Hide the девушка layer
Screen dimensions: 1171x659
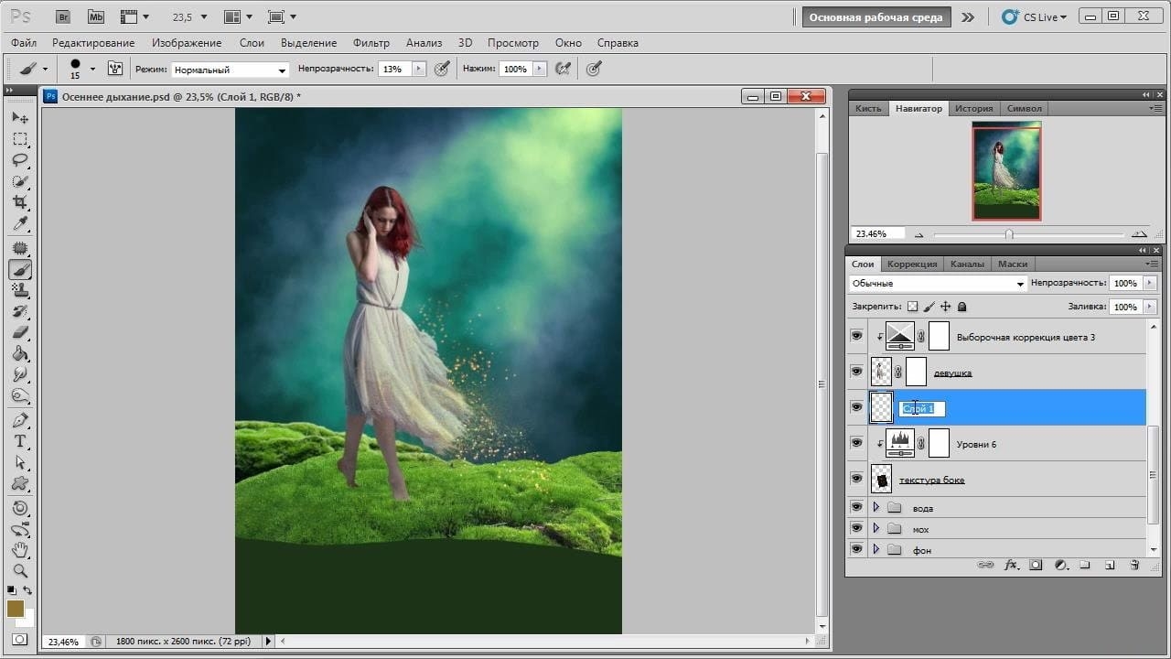(x=856, y=372)
